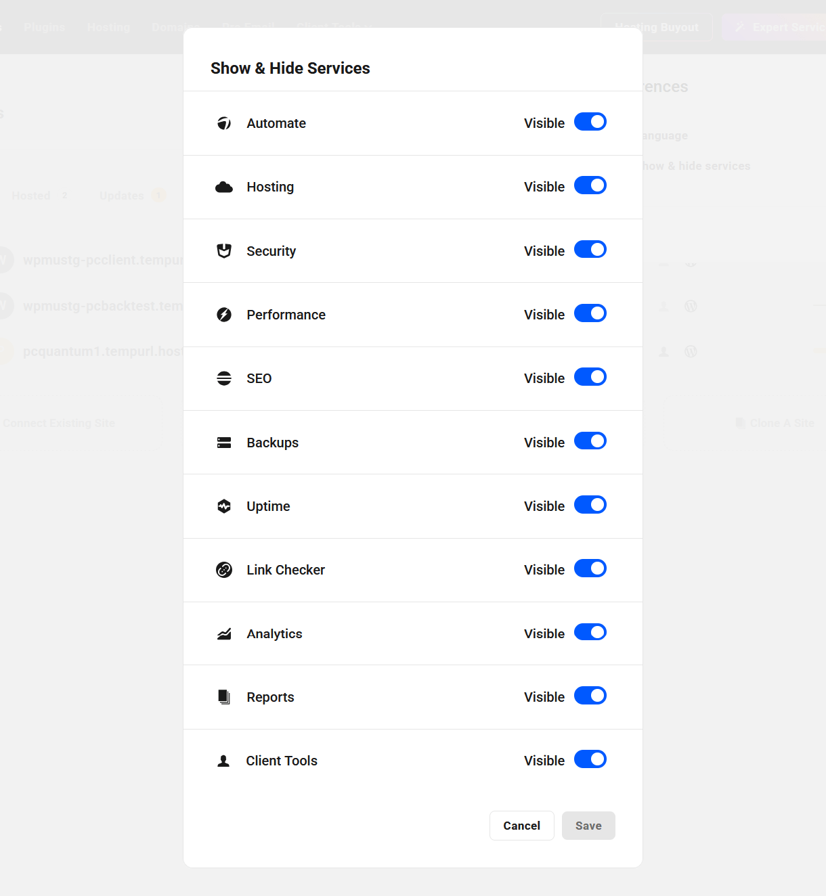Click the Client Tools person icon
This screenshot has width=826, height=896.
tap(223, 761)
